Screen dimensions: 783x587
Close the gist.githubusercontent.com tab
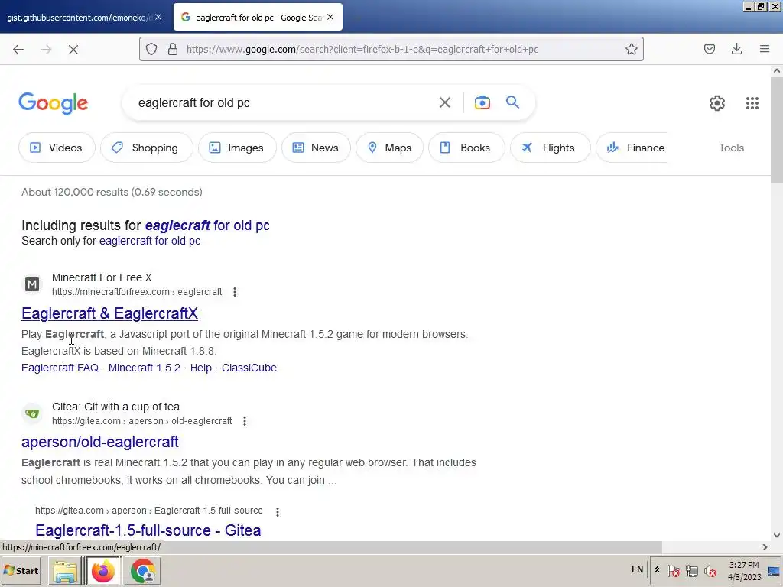click(158, 17)
